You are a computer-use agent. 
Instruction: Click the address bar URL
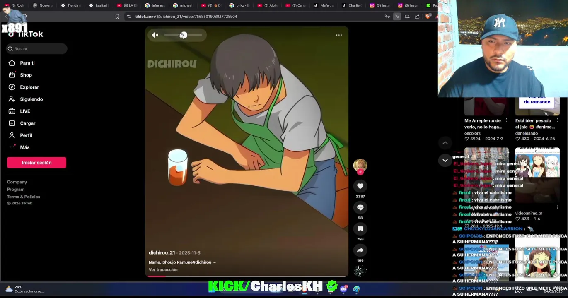tap(186, 17)
